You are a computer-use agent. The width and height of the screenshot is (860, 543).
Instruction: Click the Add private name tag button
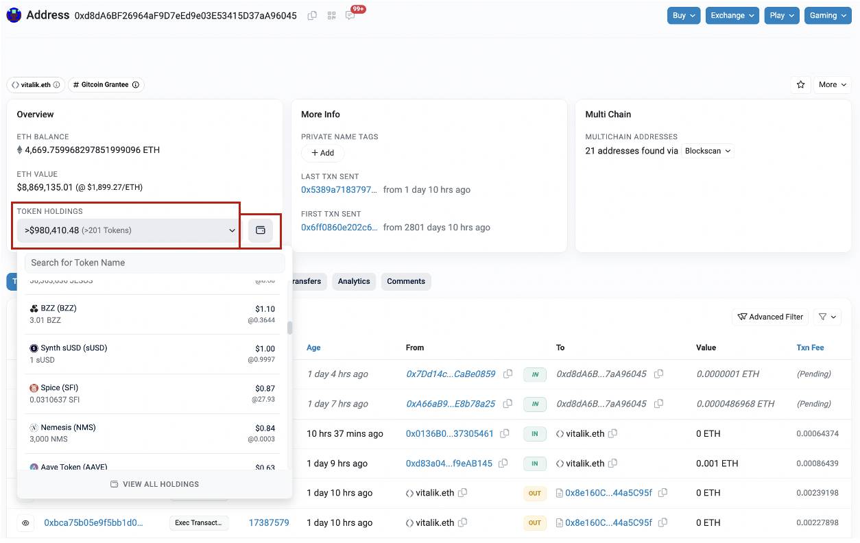click(x=322, y=153)
